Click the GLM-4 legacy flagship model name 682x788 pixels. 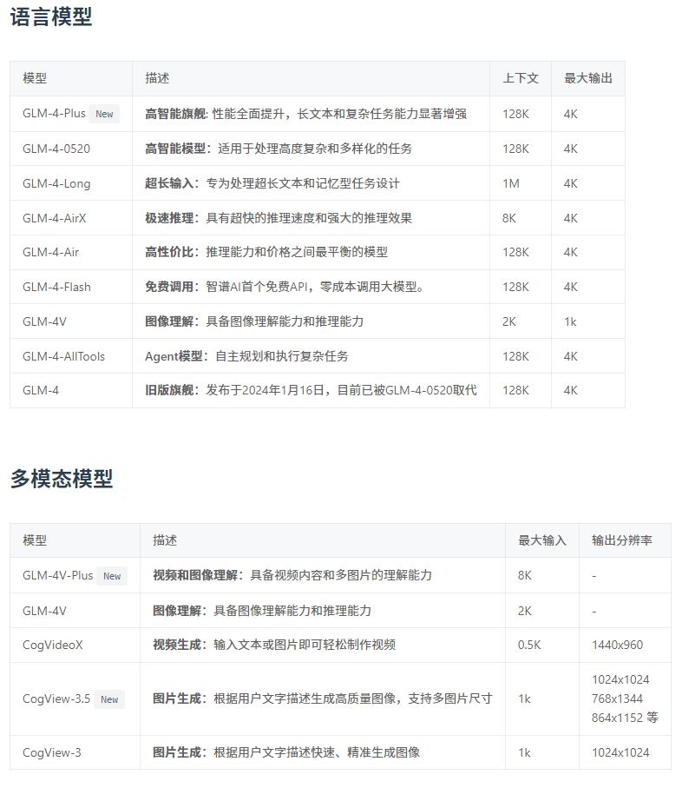coord(41,390)
